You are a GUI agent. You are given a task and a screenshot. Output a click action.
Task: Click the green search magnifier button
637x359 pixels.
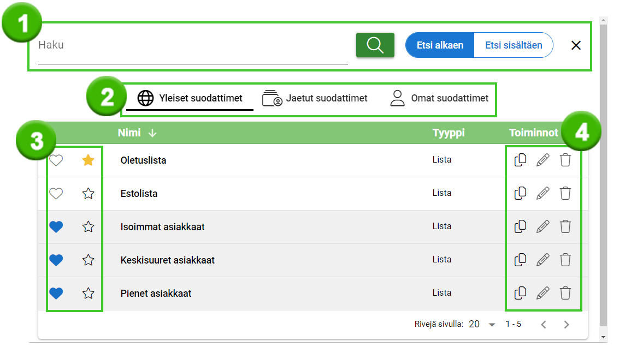pyautogui.click(x=375, y=45)
